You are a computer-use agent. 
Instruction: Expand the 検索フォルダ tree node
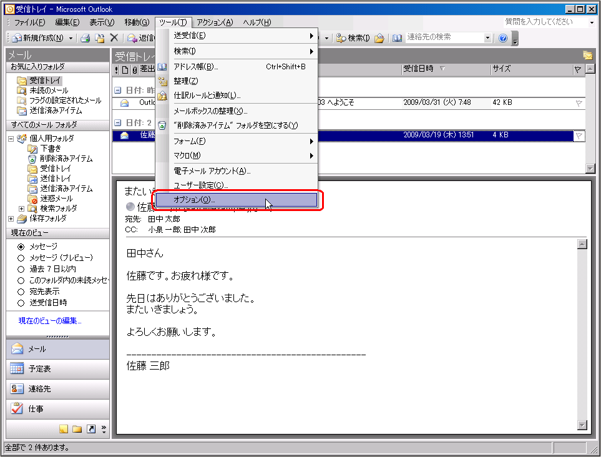pyautogui.click(x=21, y=209)
